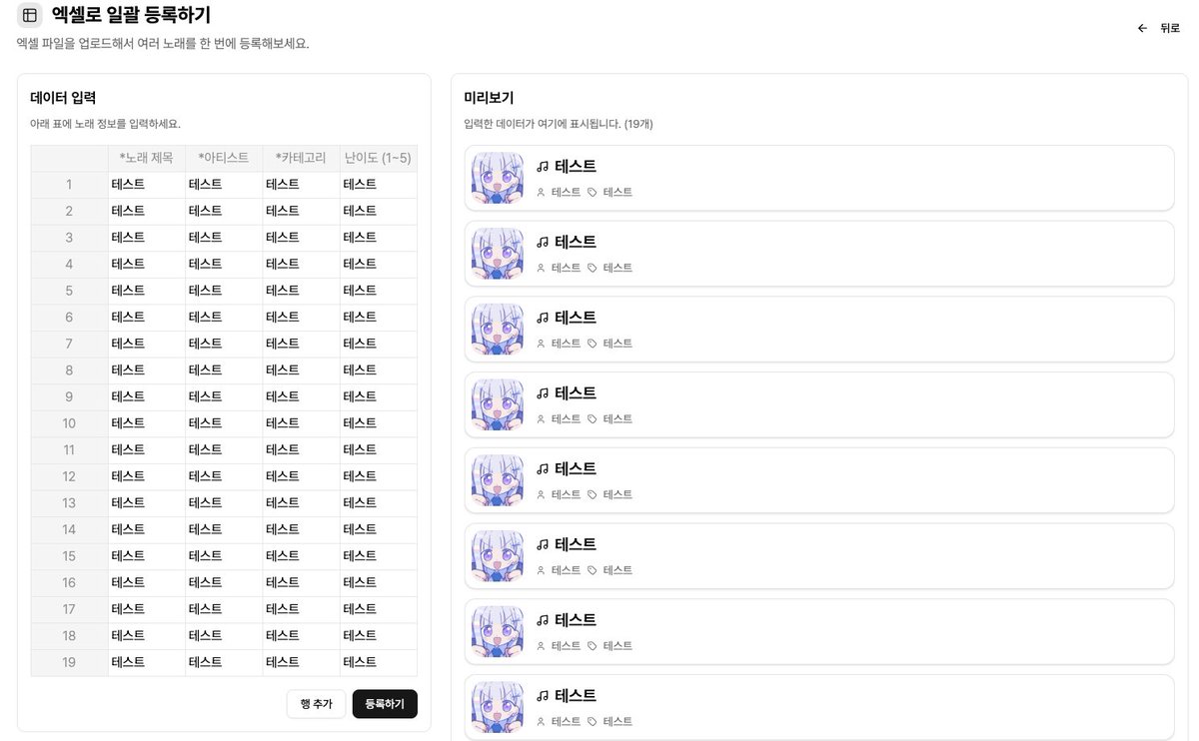This screenshot has height=741, width=1199.
Task: Select the *노래 제목 column header
Action: click(x=147, y=158)
